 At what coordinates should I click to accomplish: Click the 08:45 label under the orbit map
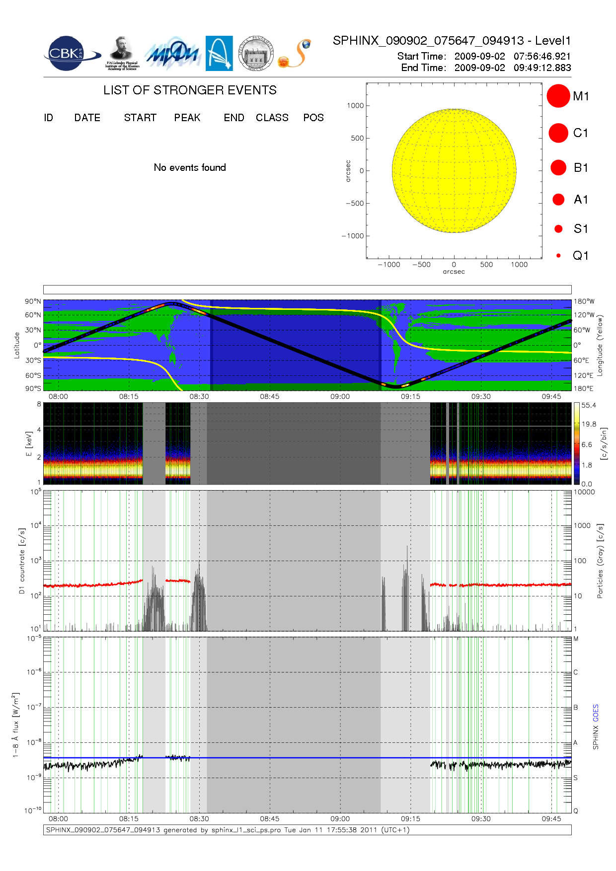[x=270, y=397]
